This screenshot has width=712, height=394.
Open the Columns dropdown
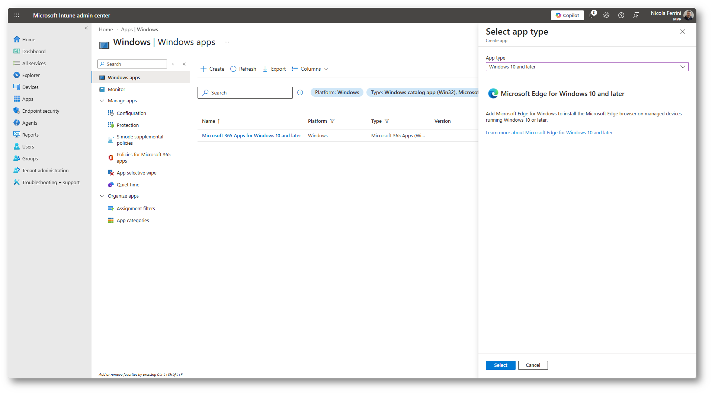310,69
